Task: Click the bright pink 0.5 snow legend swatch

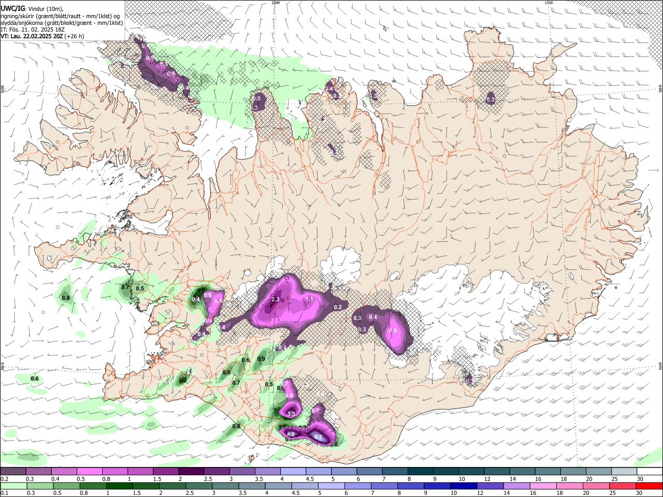Action: (x=90, y=472)
